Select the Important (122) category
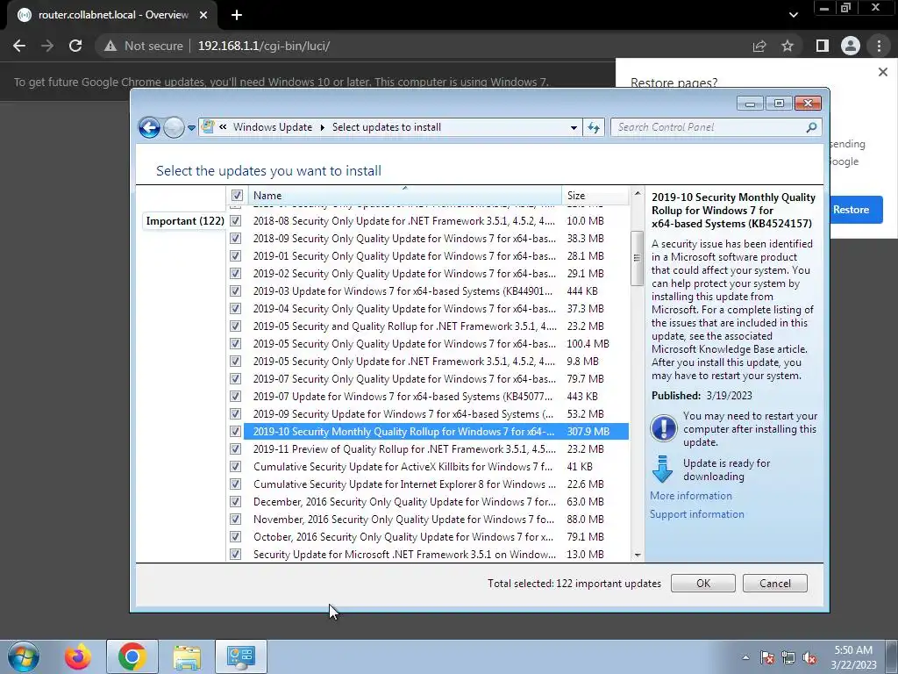The image size is (898, 674). [x=185, y=221]
